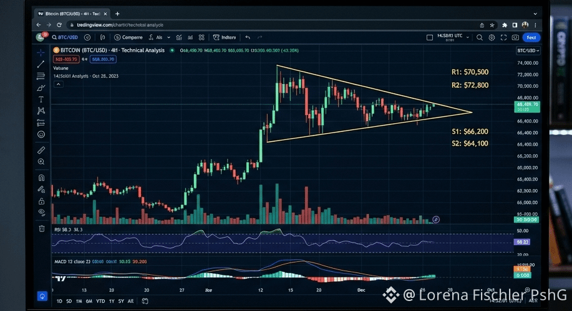Open the UTC layout name dropdown

coord(453,37)
